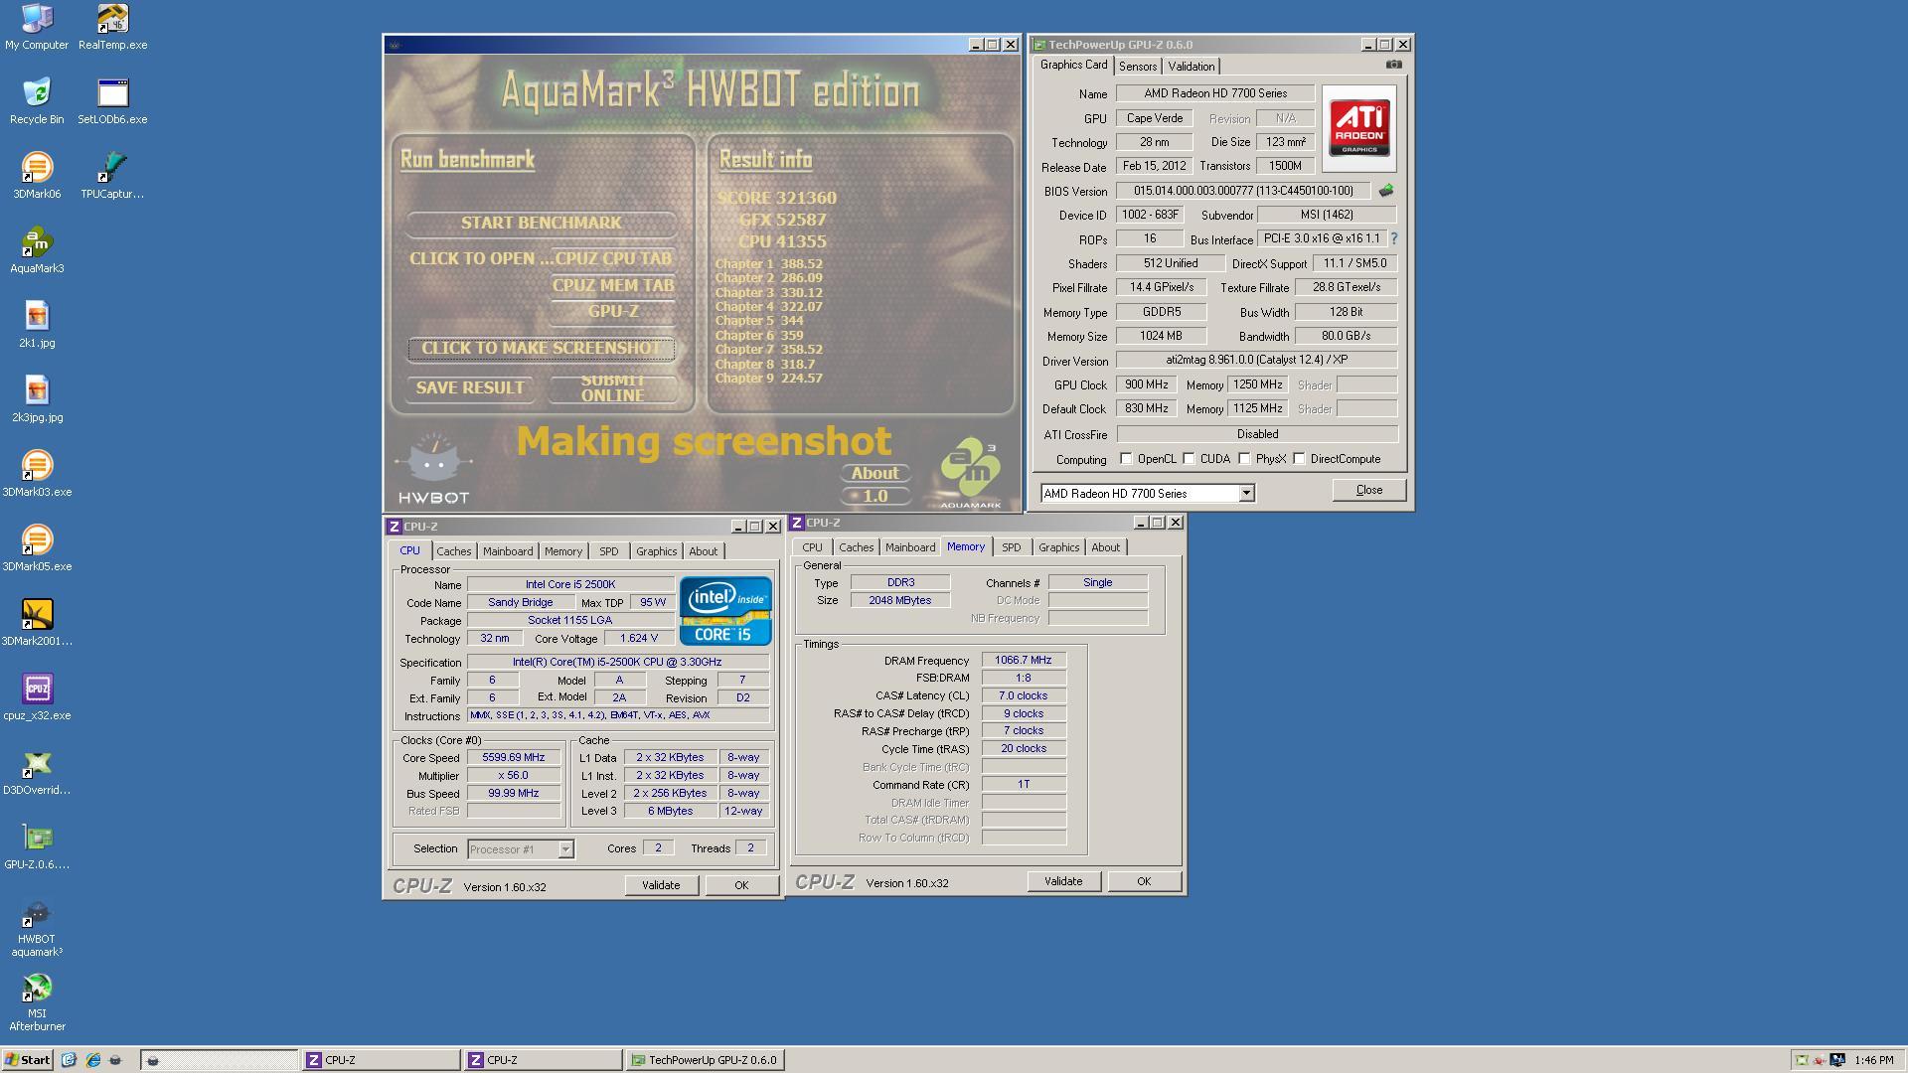Toggle the PhysX checkbox in GPU-Z

click(x=1244, y=459)
